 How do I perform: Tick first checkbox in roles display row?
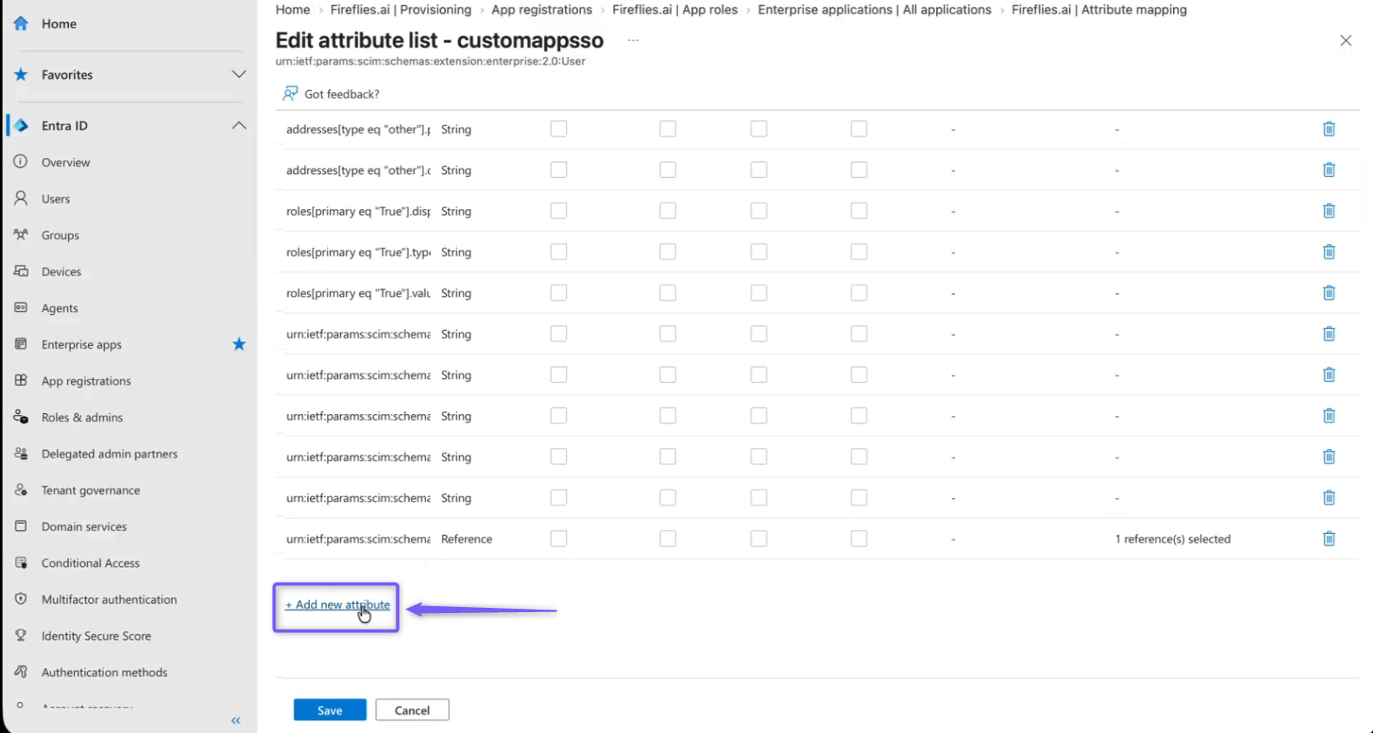[558, 211]
